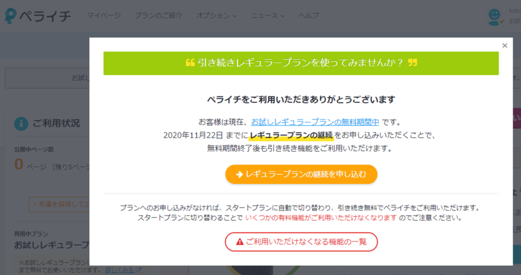
Task: Click the ご利用状況 info icon
Action: pyautogui.click(x=21, y=124)
